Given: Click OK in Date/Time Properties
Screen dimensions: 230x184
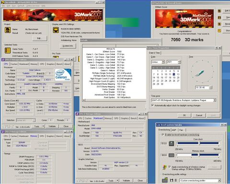Looking at the screenshot, I should pos(184,115).
